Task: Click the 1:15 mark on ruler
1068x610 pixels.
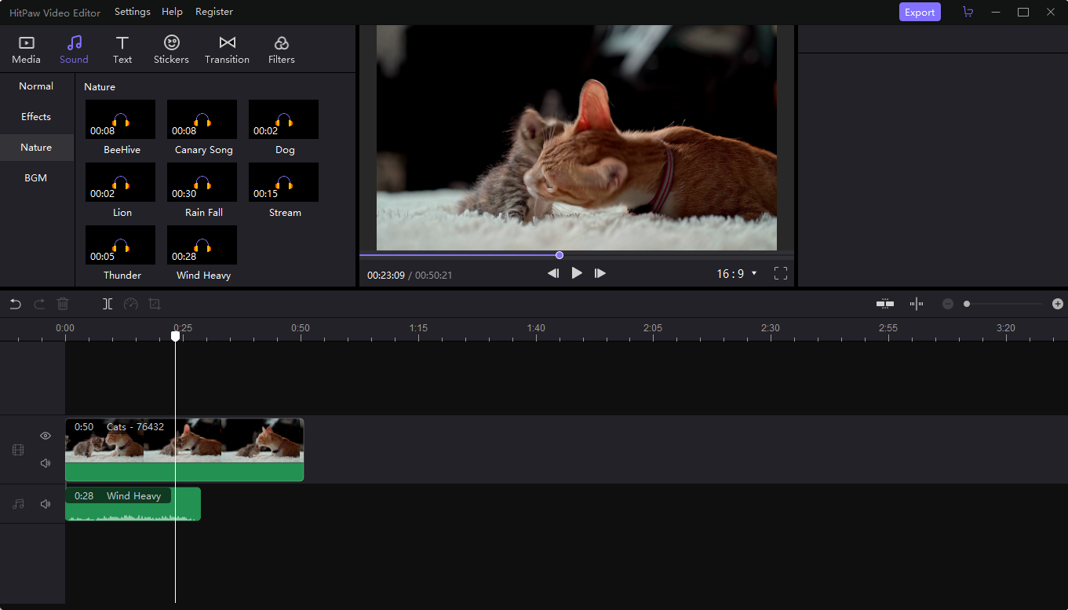Action: [x=418, y=328]
